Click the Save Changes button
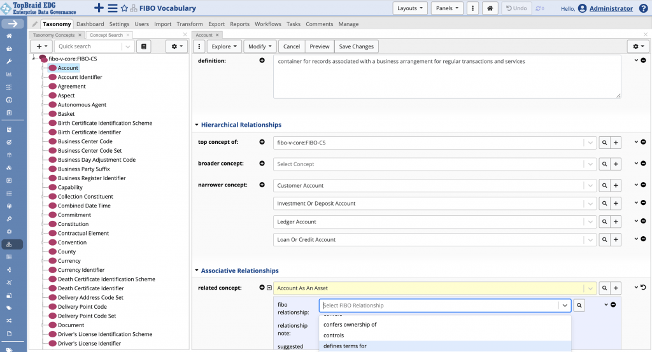The height and width of the screenshot is (352, 652). 357,46
